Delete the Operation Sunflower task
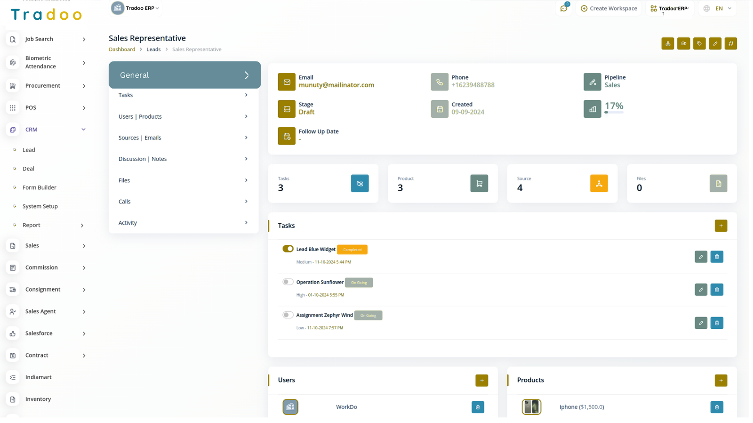 (x=717, y=290)
